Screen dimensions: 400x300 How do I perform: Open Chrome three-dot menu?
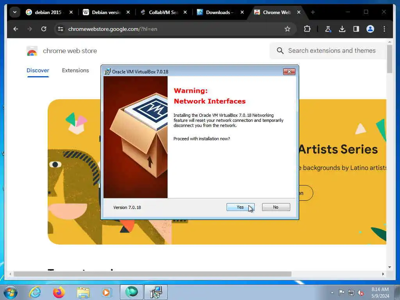coord(384,29)
